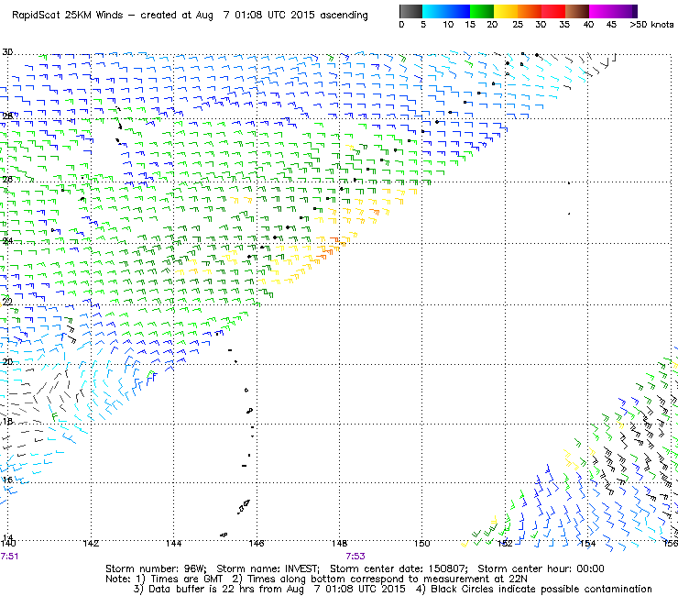Click the '35' legend tick label
This screenshot has height=596, width=678.
click(x=564, y=25)
